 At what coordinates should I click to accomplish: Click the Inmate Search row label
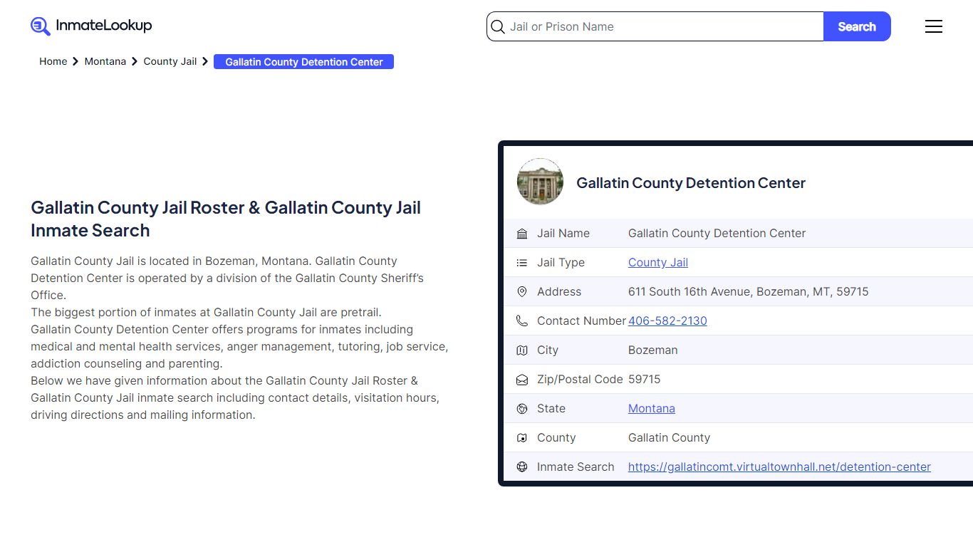coord(576,467)
